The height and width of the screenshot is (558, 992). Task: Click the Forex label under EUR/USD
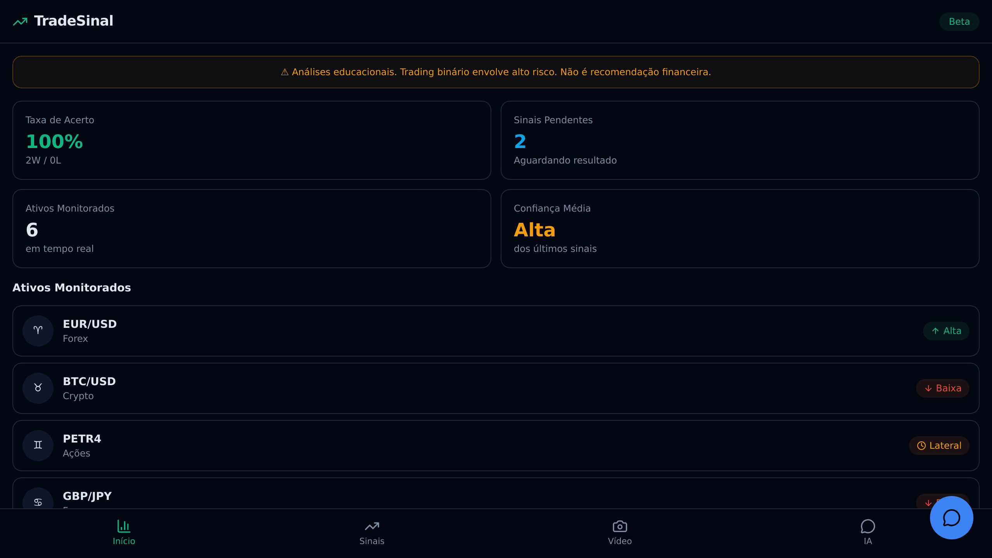point(75,339)
